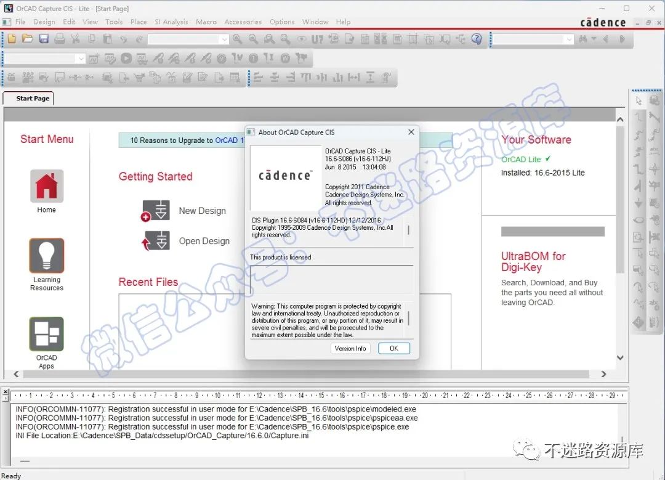
Task: Click the Redo arrow icon
Action: [x=139, y=39]
